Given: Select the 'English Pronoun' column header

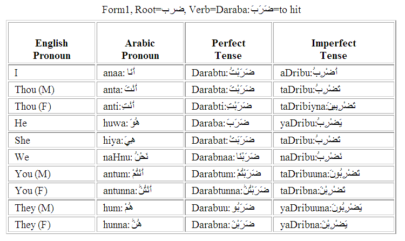Looking at the screenshot, I should click(52, 43).
